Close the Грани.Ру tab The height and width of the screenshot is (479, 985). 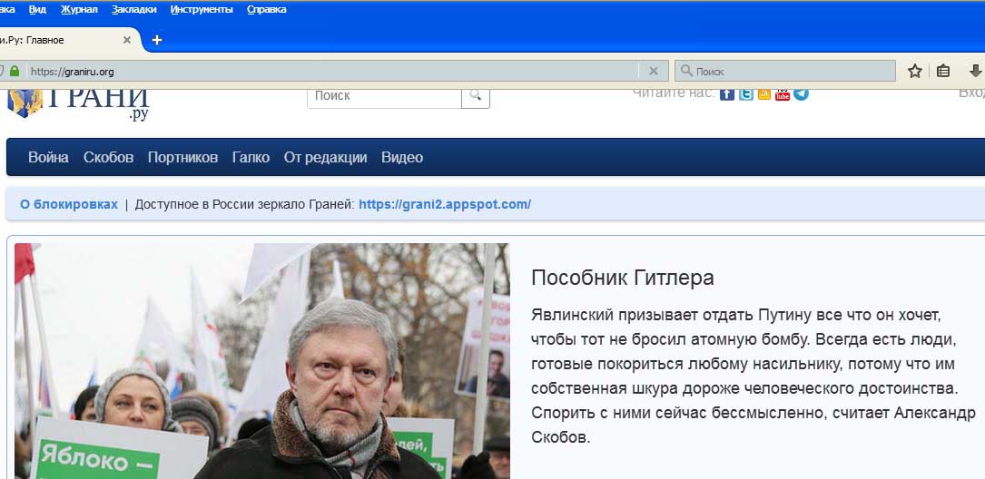[x=127, y=40]
